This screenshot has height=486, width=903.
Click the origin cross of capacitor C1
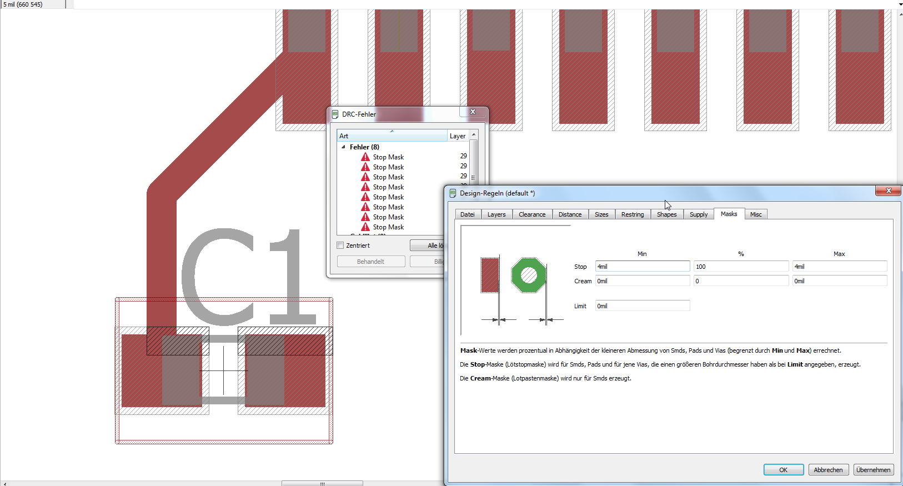[x=223, y=370]
